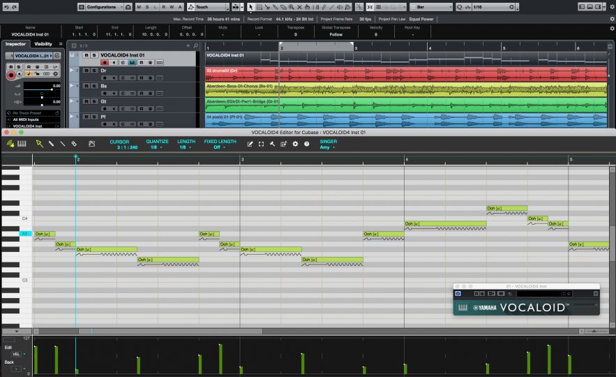Click the fit-to-window brackets icon in VOCALOID editor
Image resolution: width=616 pixels, height=377 pixels.
coord(261,145)
